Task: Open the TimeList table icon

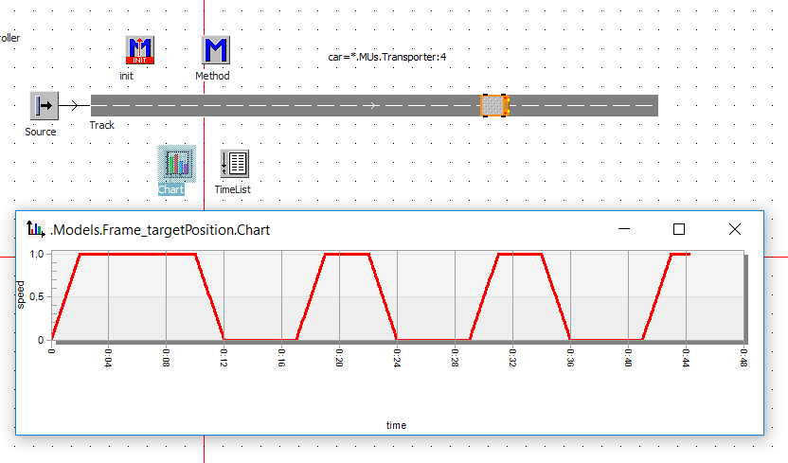Action: point(234,164)
